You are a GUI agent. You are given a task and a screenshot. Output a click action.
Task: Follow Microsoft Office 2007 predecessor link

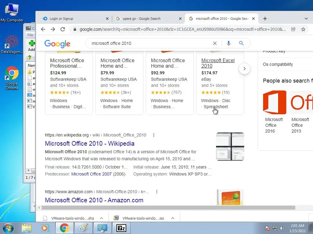91,174
